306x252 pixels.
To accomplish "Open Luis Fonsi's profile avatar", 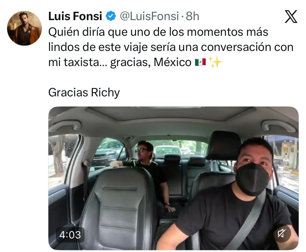I will pyautogui.click(x=24, y=28).
